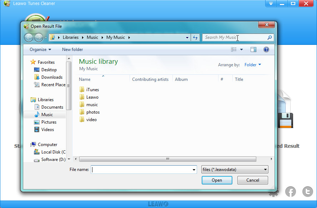The width and height of the screenshot is (317, 208).
Task: Select the Leawo folder
Action: click(x=92, y=97)
